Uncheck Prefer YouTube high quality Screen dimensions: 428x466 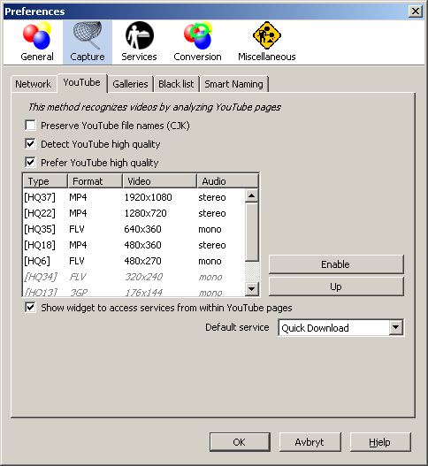[x=30, y=163]
